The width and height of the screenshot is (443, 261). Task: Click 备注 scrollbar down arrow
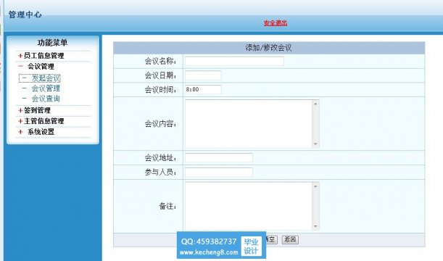click(315, 226)
